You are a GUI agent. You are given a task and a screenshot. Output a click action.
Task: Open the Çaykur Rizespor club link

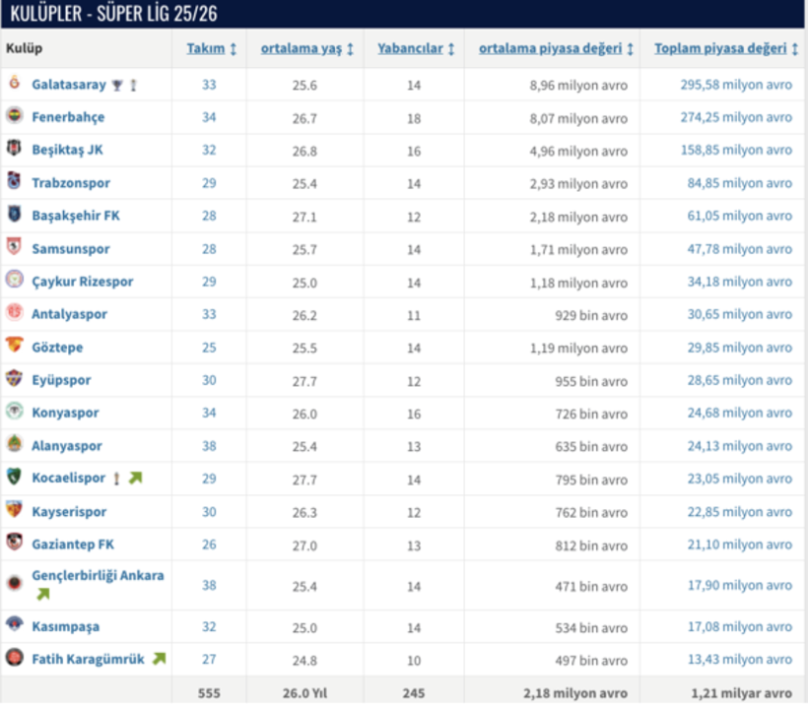tap(83, 282)
